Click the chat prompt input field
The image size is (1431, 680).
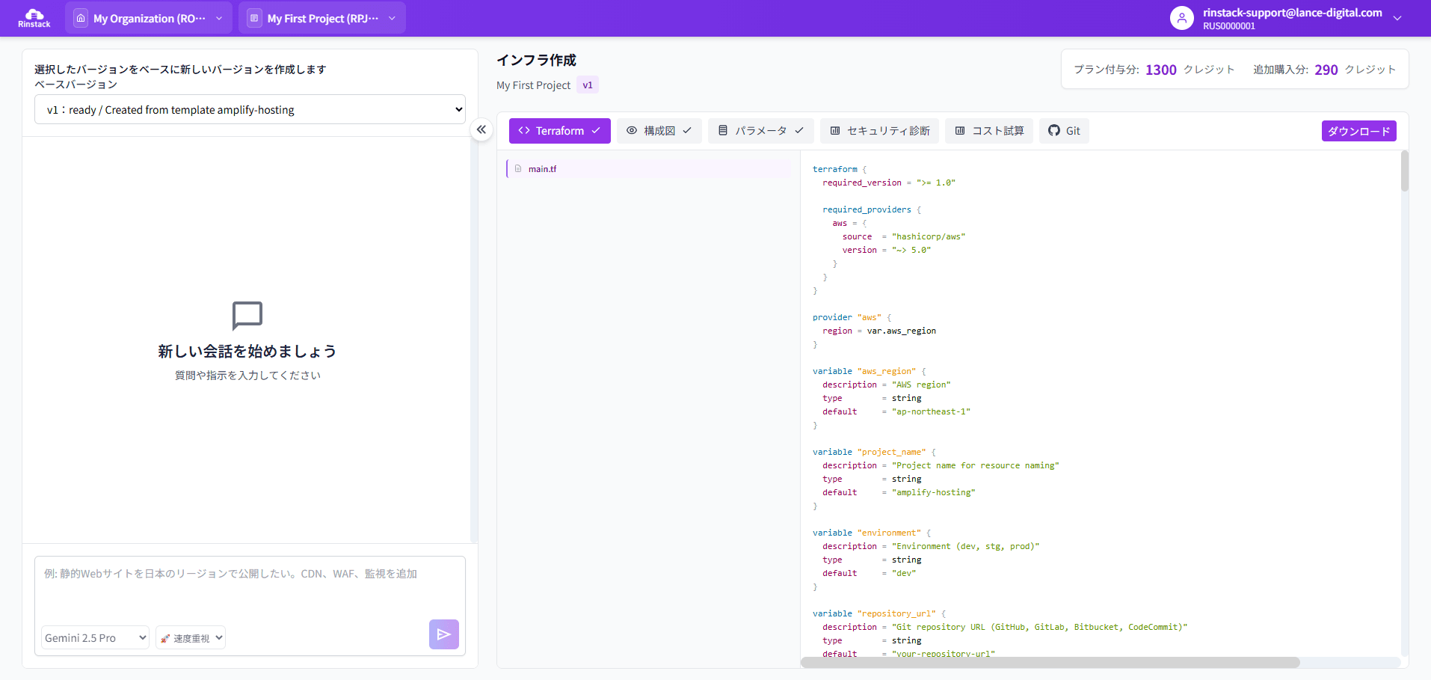(250, 587)
